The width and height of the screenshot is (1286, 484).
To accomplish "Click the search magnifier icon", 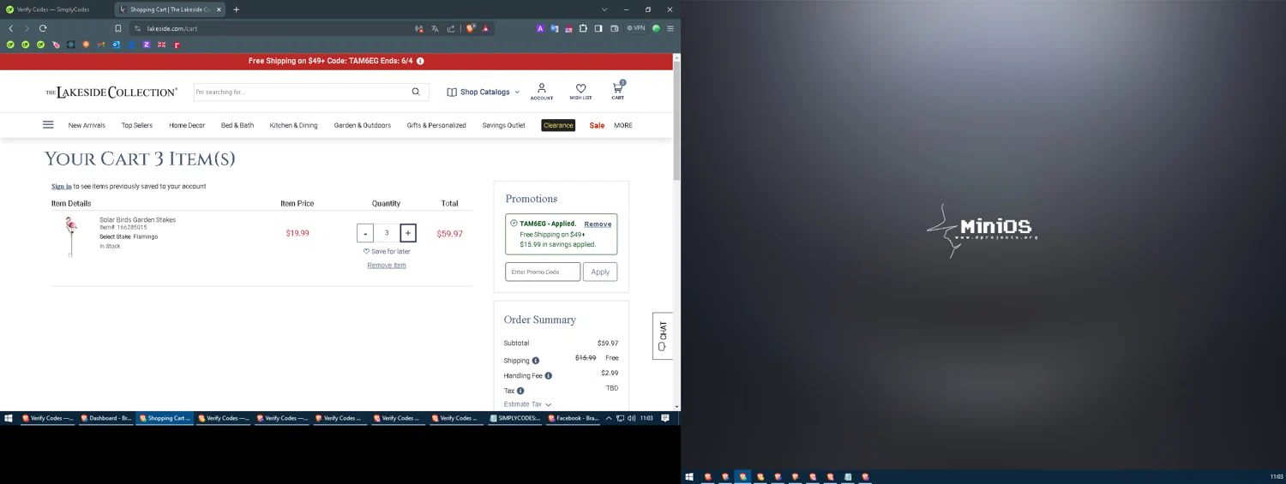I will [x=416, y=92].
